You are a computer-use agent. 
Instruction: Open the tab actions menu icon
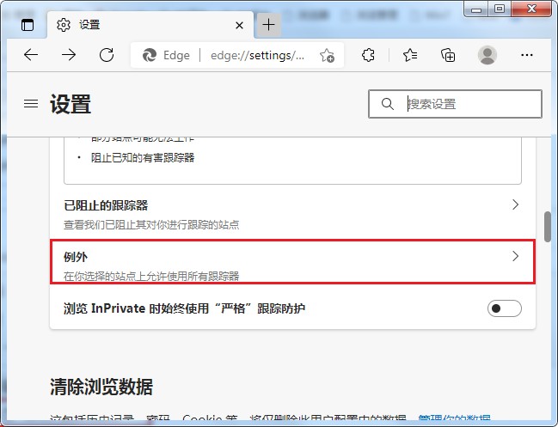coord(28,25)
